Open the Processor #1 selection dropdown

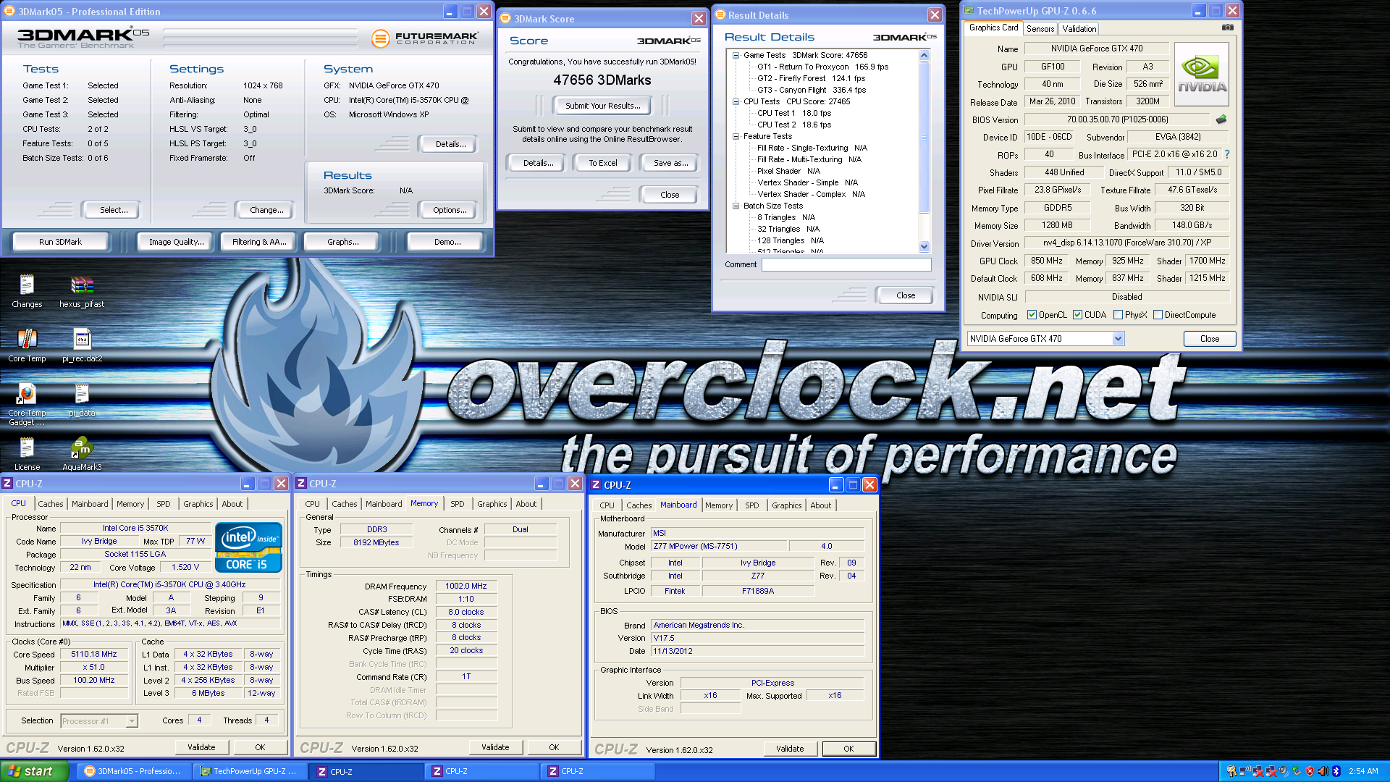click(132, 721)
